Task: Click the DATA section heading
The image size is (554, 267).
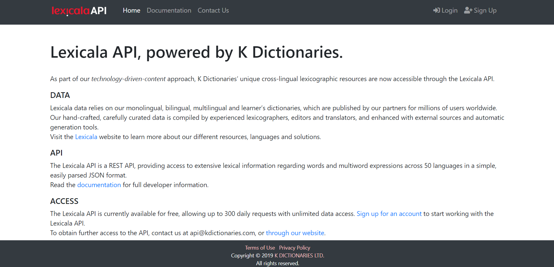Action: click(60, 95)
